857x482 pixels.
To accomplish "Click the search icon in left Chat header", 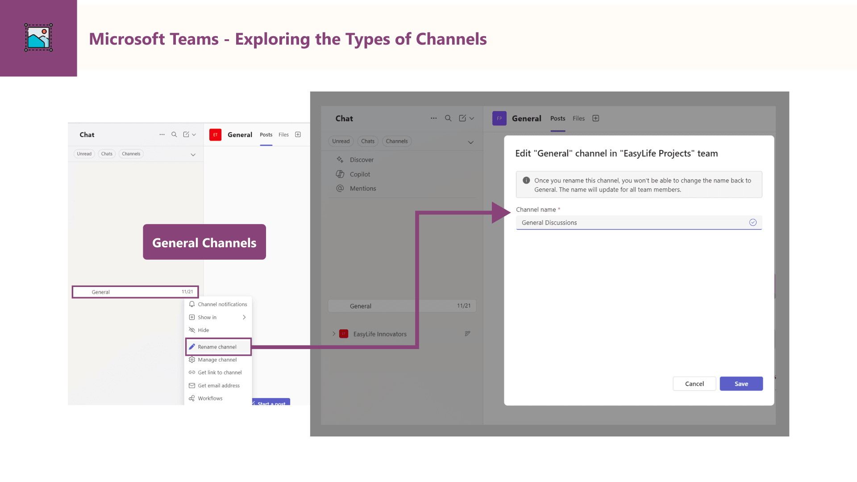I will tap(174, 134).
